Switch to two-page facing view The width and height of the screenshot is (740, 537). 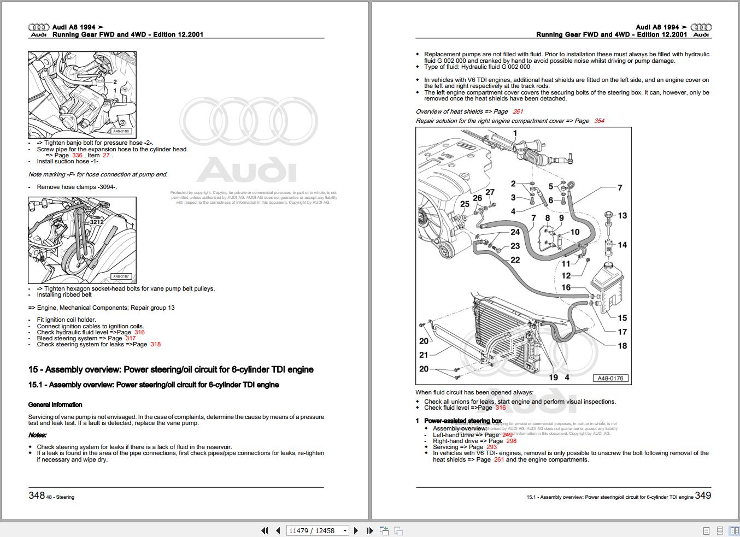[734, 530]
